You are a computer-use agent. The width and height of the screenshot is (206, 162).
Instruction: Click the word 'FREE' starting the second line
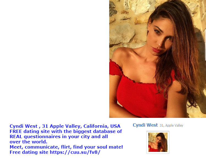(16, 131)
